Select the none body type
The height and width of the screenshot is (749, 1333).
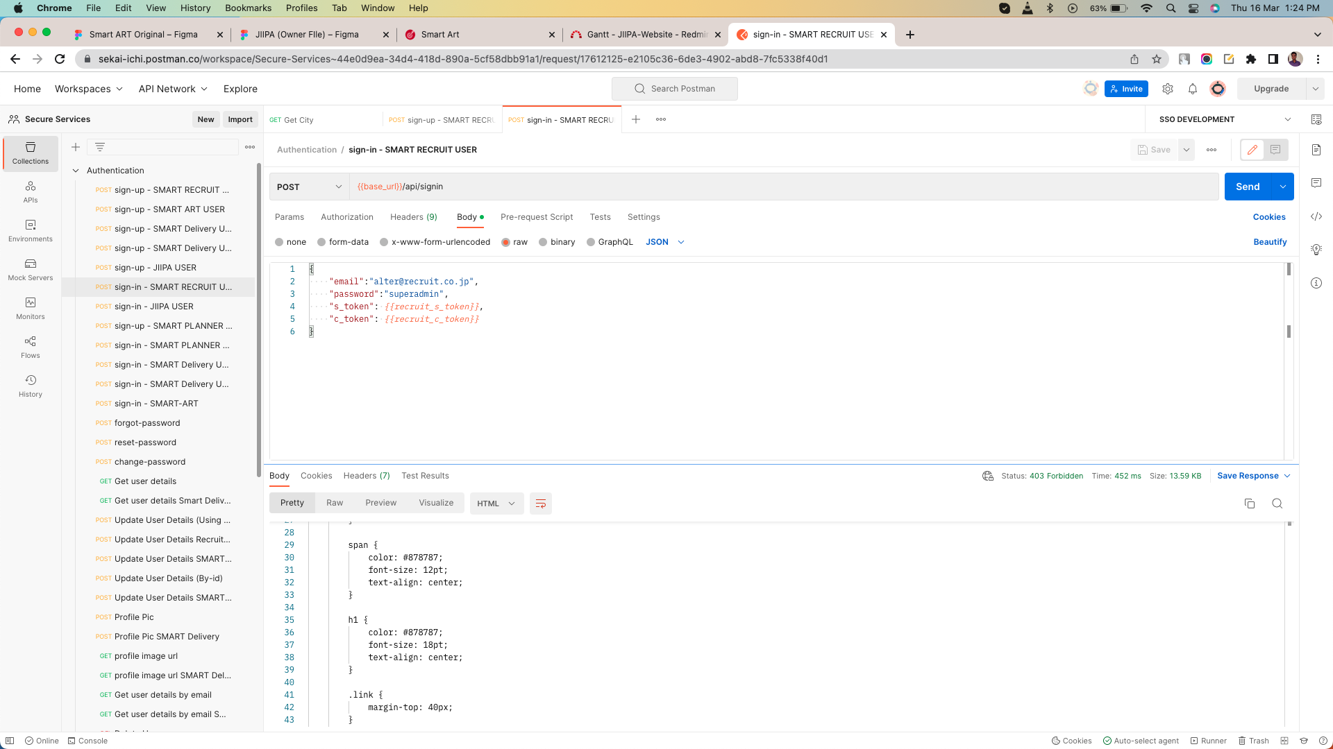click(280, 242)
